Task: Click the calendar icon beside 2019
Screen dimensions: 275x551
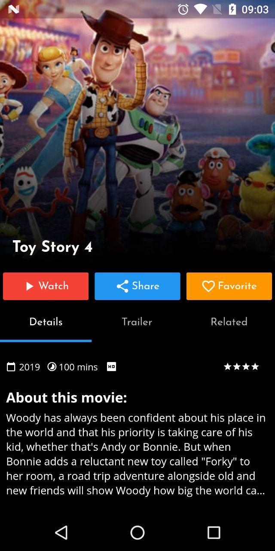Action: click(x=11, y=367)
